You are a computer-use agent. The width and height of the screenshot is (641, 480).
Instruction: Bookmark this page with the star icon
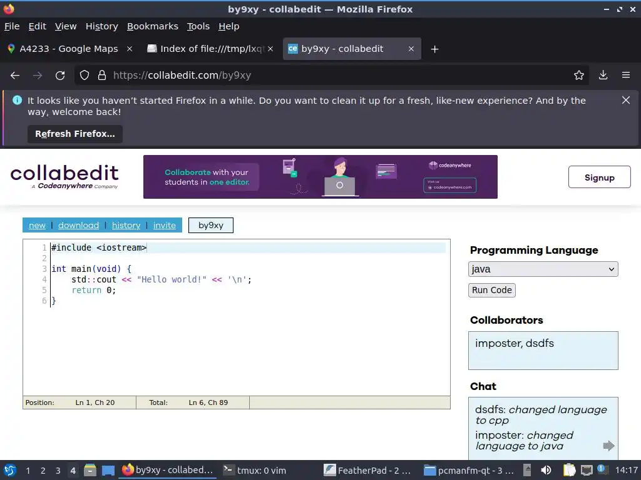coord(579,76)
